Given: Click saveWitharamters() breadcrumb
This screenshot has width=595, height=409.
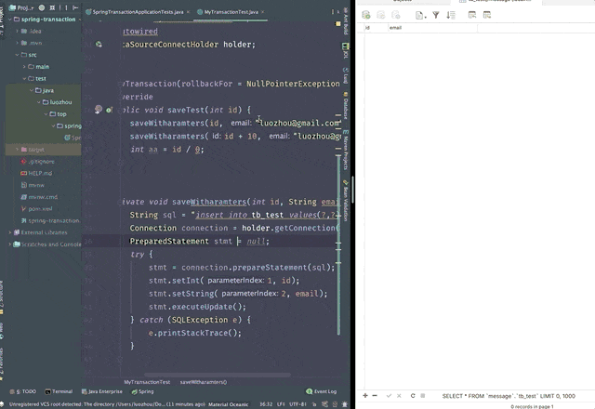Looking at the screenshot, I should point(204,382).
